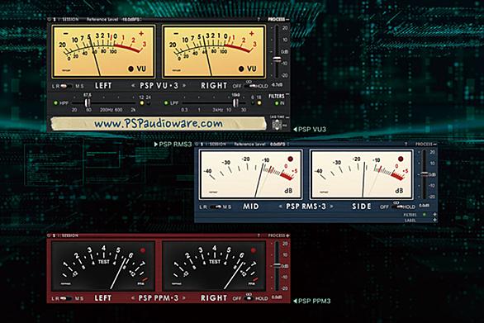This screenshot has height=323, width=484.
Task: Click the www.PSPaudioware.com label strip
Action: [159, 124]
